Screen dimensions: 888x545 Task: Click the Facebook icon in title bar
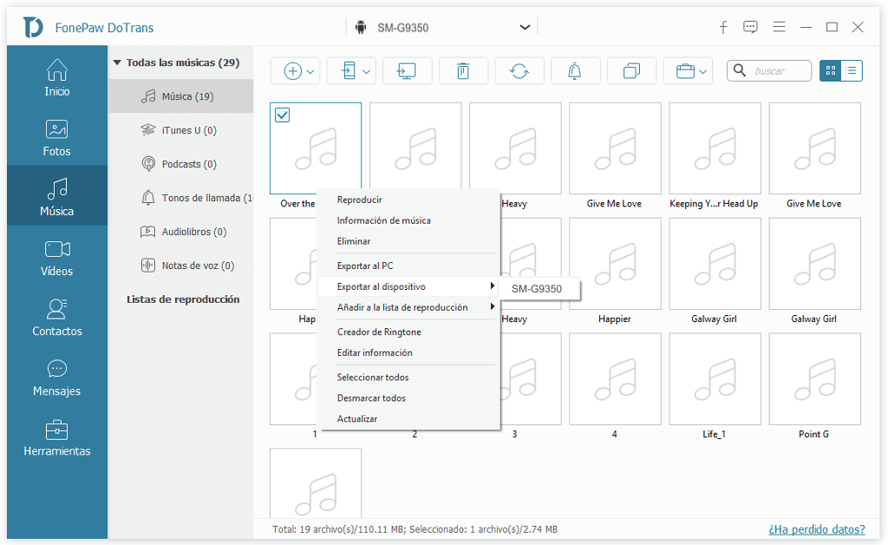(723, 27)
